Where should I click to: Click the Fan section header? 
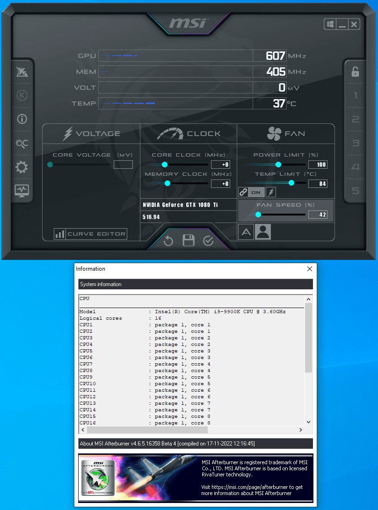286,134
